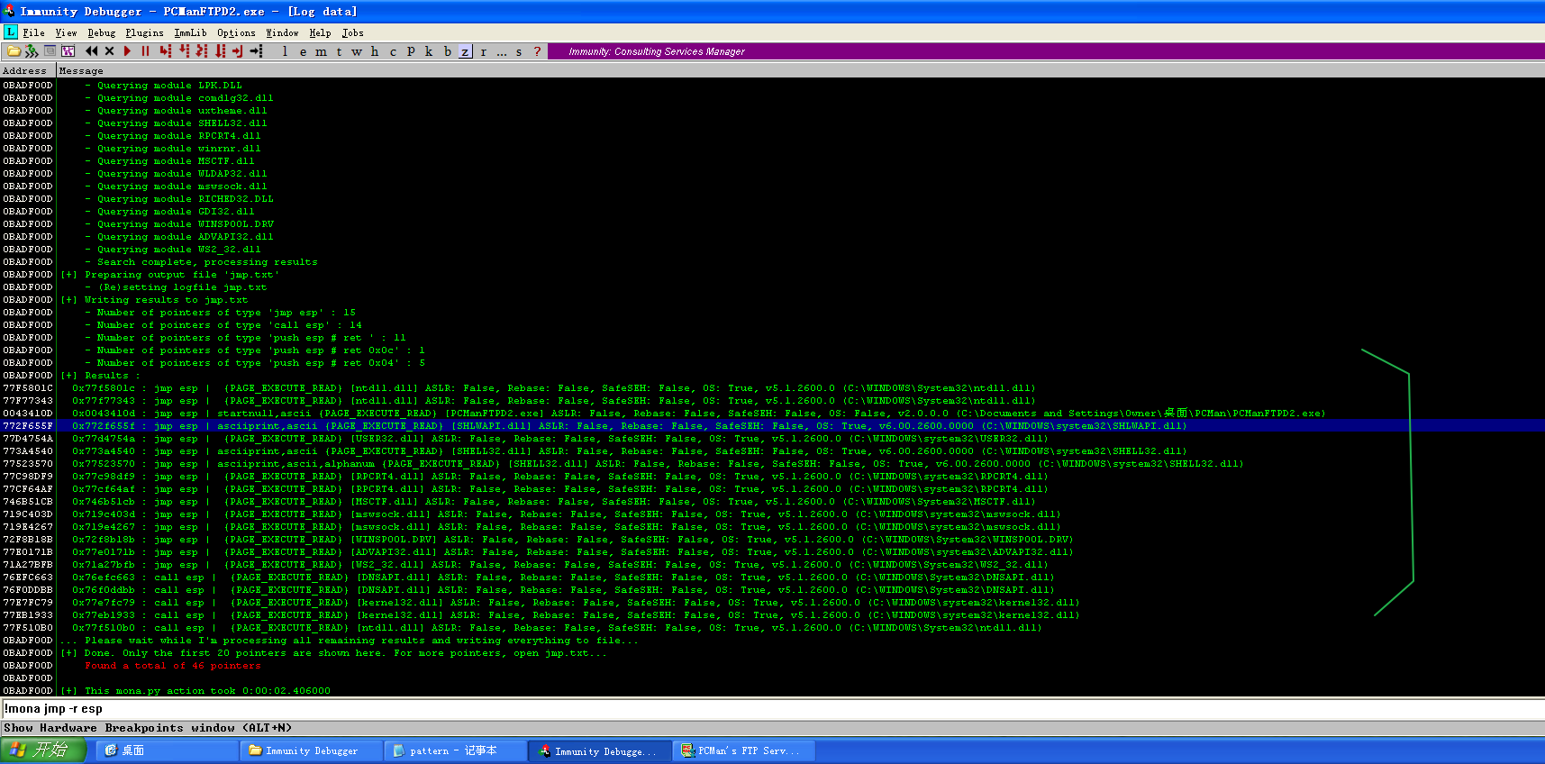
Task: Click the red question mark help icon
Action: click(x=538, y=51)
